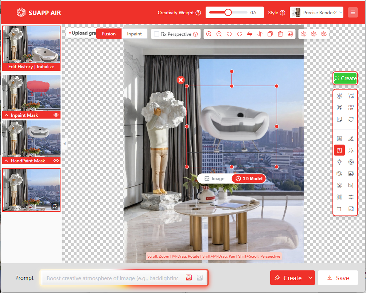The height and width of the screenshot is (293, 366).
Task: Collapse the Inpaint Mask layer chevron
Action: click(7, 115)
